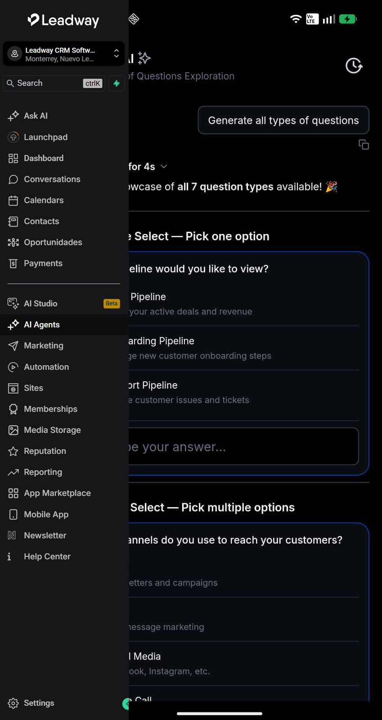Open the history clock icon
The width and height of the screenshot is (382, 720).
[354, 66]
